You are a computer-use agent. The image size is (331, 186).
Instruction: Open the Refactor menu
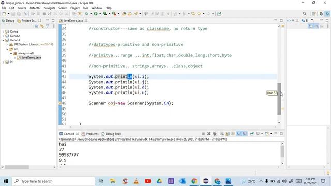tap(35, 8)
